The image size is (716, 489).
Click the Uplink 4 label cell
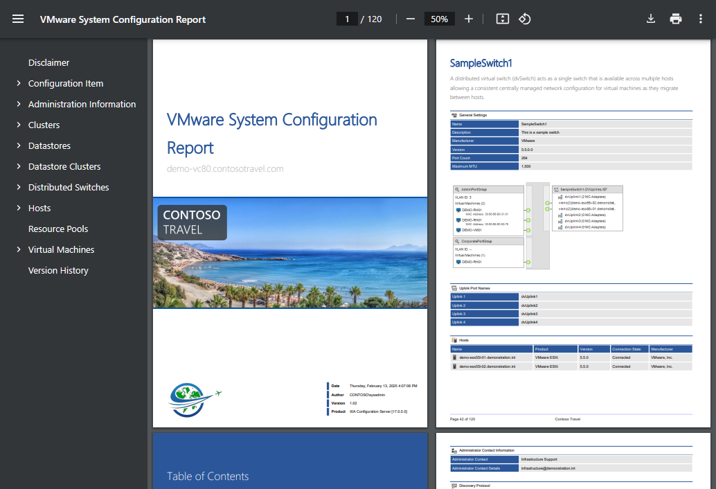point(485,322)
